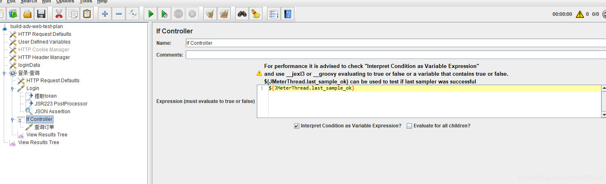Click the yellow warning triangle log indicator
Screen dimensions: 606x184
coord(580,14)
